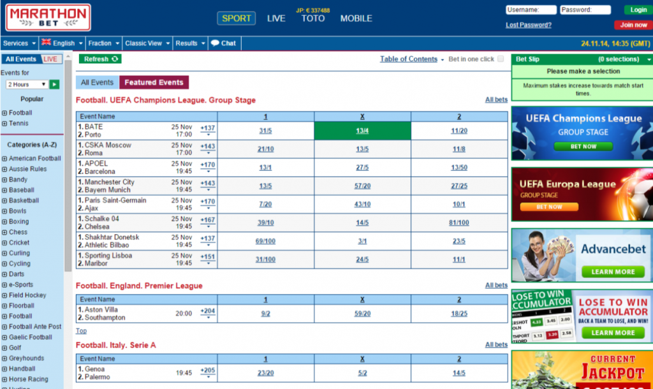653x389 pixels.
Task: Open the MOBILE section
Action: pos(356,18)
